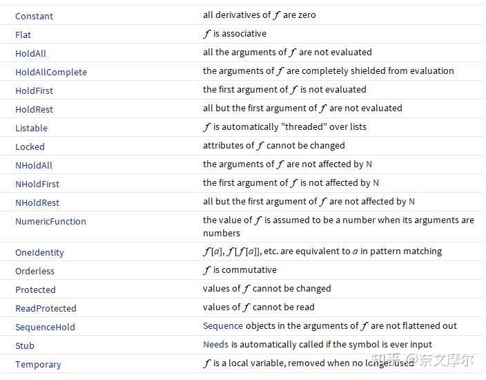Viewport: 486px width, 380px height.
Task: Open the HoldRest link
Action: [34, 109]
